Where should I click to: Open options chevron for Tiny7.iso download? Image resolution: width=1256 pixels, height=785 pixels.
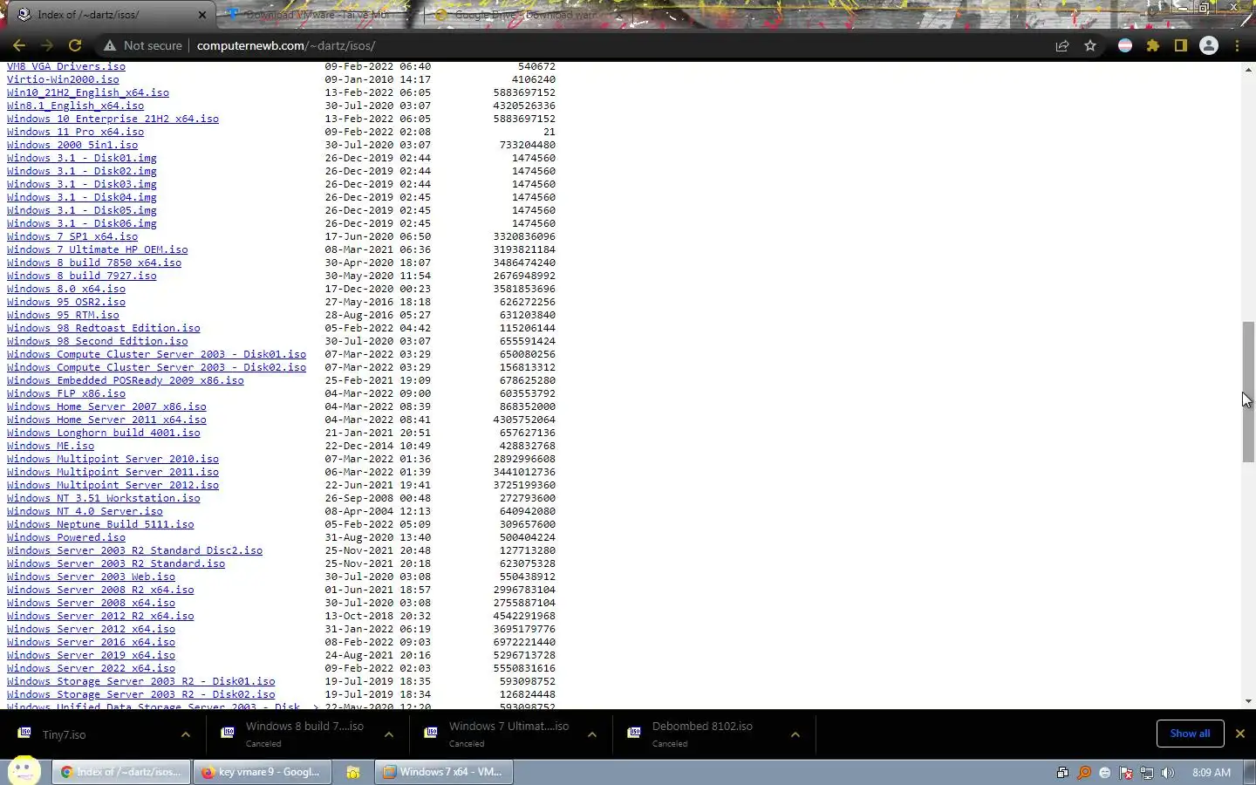point(186,734)
